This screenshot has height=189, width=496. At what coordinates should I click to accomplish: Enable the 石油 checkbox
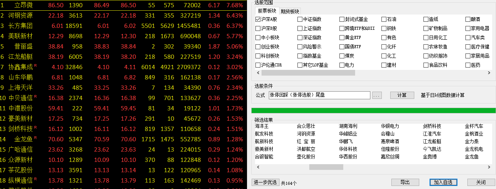pyautogui.click(x=384, y=19)
